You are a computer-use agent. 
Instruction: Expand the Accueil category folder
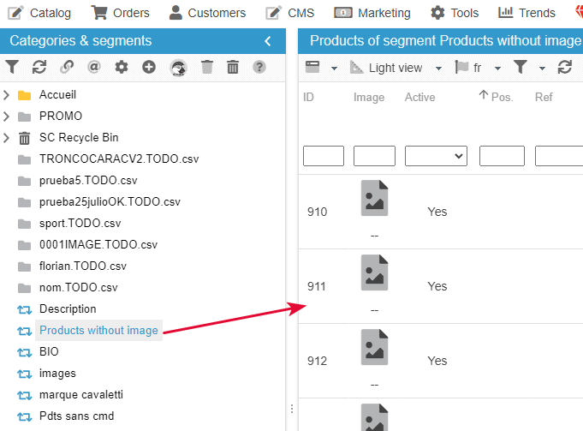(7, 94)
